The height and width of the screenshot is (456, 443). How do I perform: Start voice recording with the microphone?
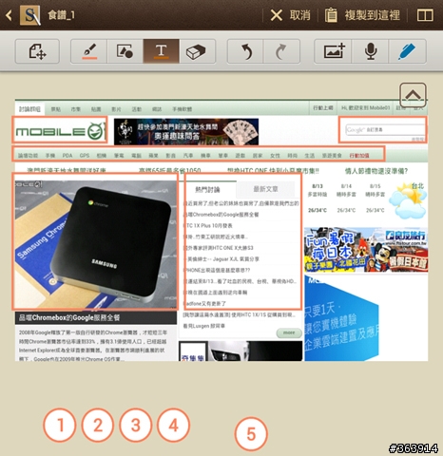370,51
